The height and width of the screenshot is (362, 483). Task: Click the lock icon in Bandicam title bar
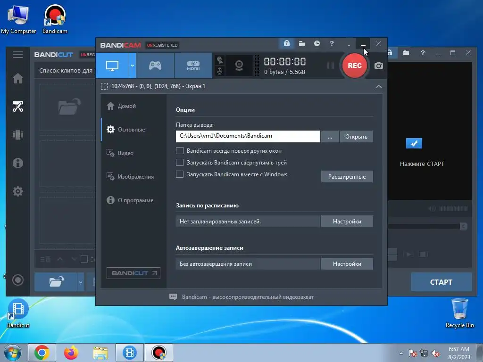[286, 43]
